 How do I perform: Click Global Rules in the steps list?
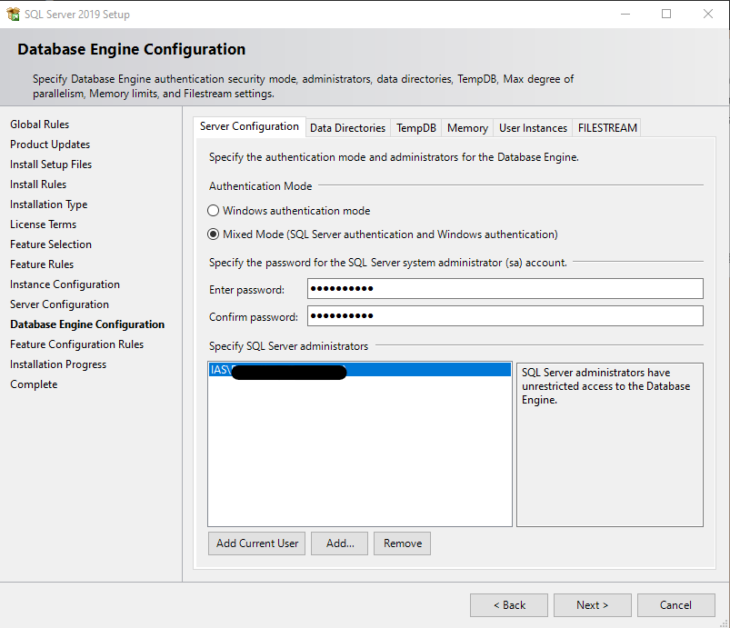[x=40, y=125]
